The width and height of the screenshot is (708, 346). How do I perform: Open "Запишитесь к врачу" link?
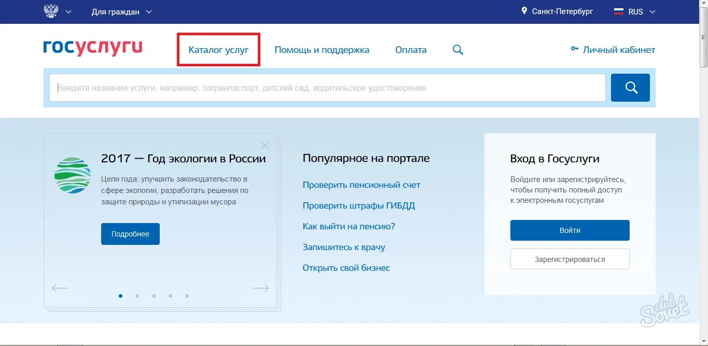point(344,247)
